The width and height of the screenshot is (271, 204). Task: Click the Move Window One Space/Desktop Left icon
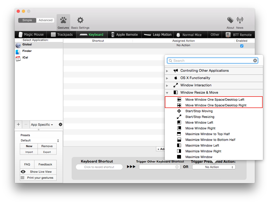(179, 100)
